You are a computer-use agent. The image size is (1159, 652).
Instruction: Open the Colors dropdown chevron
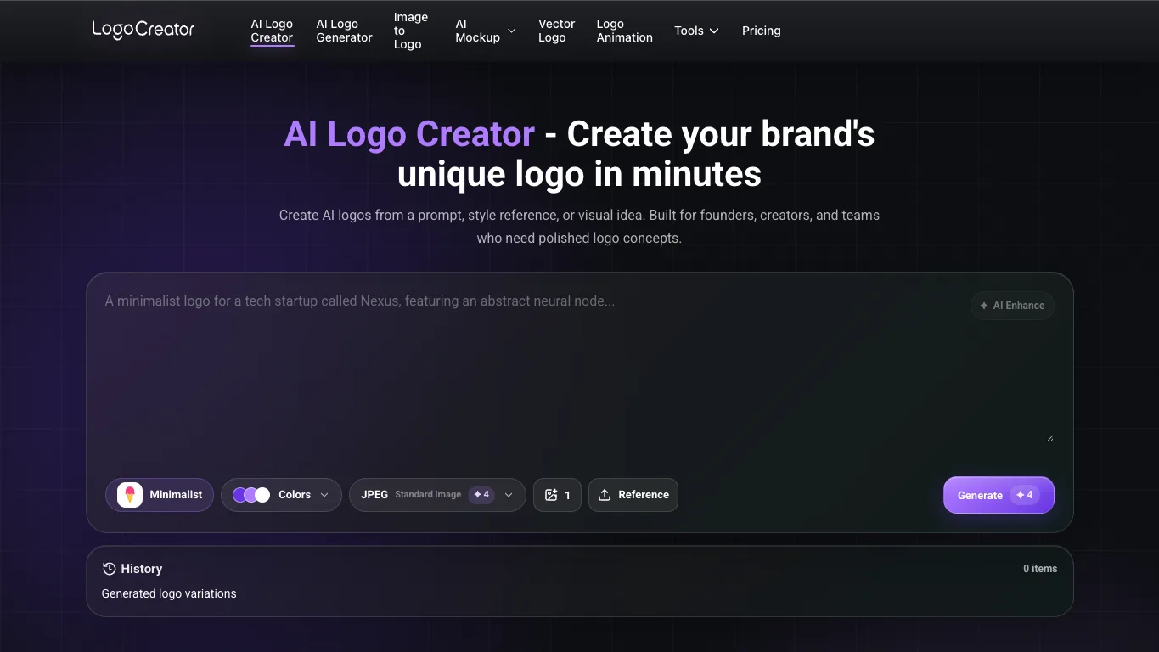(x=324, y=495)
